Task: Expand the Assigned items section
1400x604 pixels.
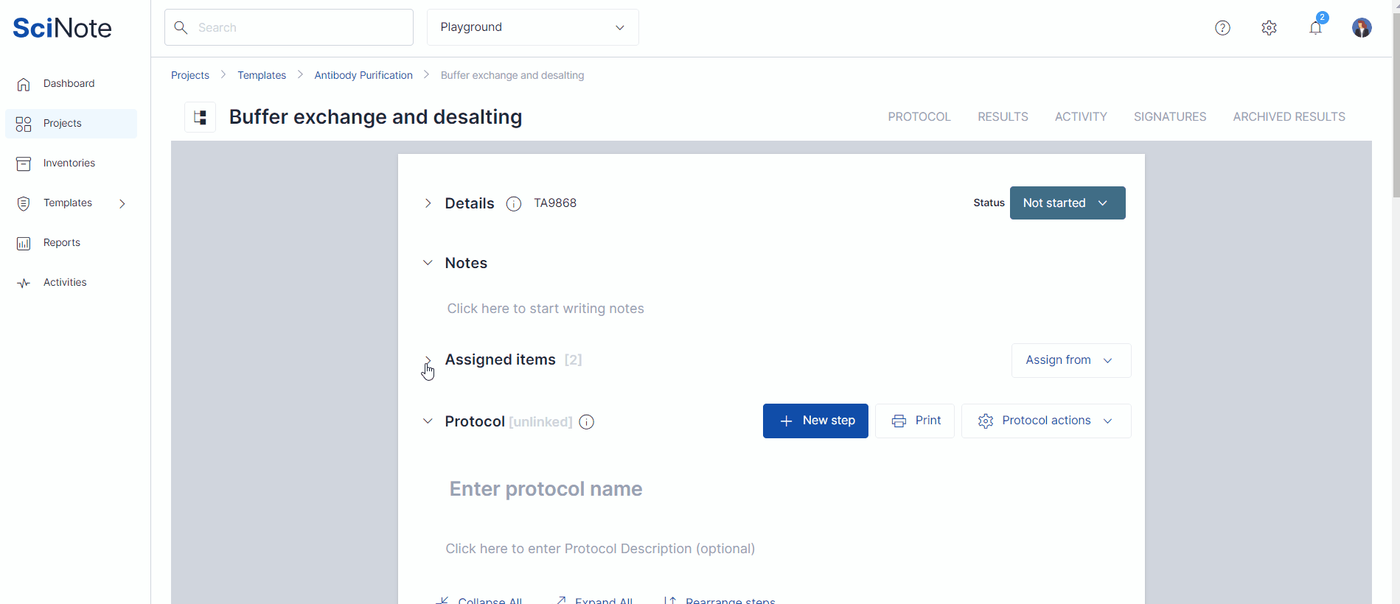Action: [x=428, y=360]
